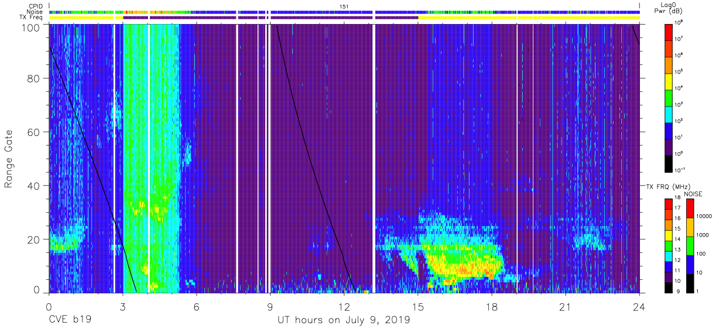Click the y-axis tick label 80
Screen dimensions: 719x332
[34, 78]
